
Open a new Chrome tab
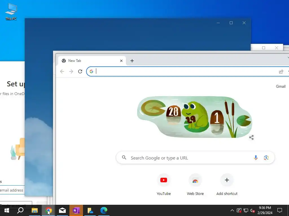click(132, 61)
